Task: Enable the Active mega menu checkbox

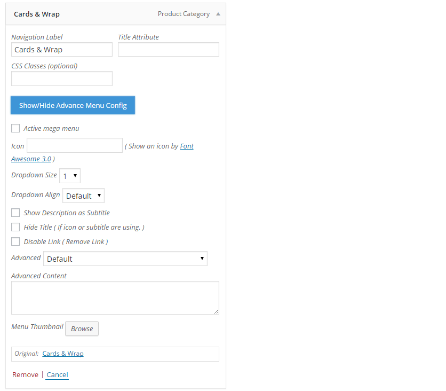Action: point(15,128)
